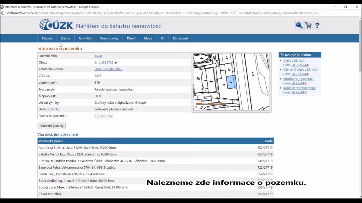Viewport: 362px width, 203px height.
Task: Select the text Graficky nebo v digitalizované mapě
Action: click(120, 103)
